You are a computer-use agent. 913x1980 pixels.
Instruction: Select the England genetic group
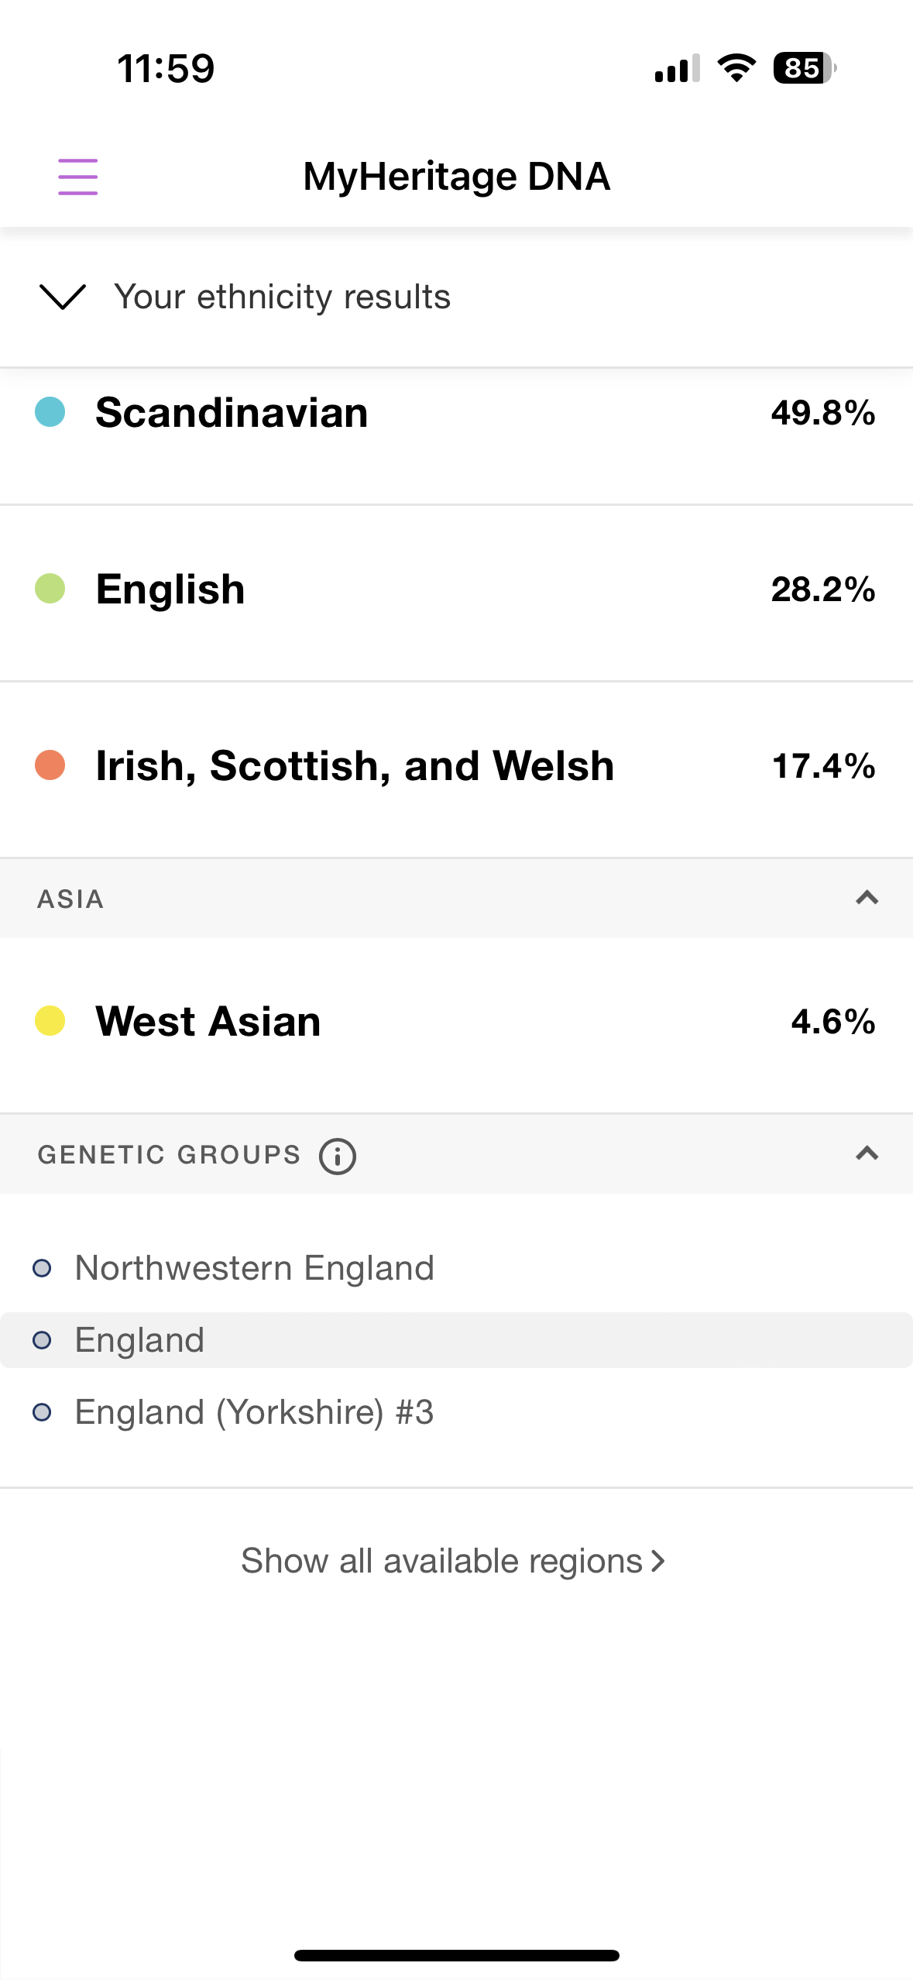tap(139, 1340)
